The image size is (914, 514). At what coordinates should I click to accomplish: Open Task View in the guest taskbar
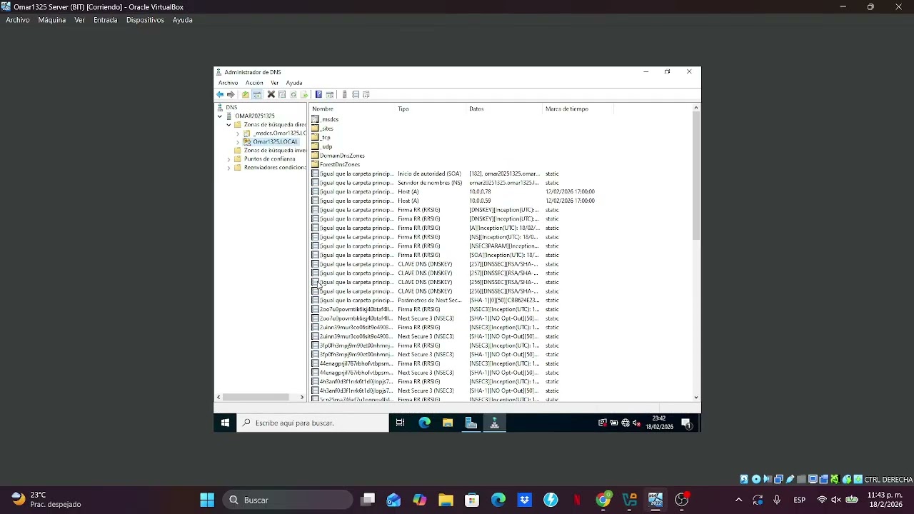tap(400, 423)
